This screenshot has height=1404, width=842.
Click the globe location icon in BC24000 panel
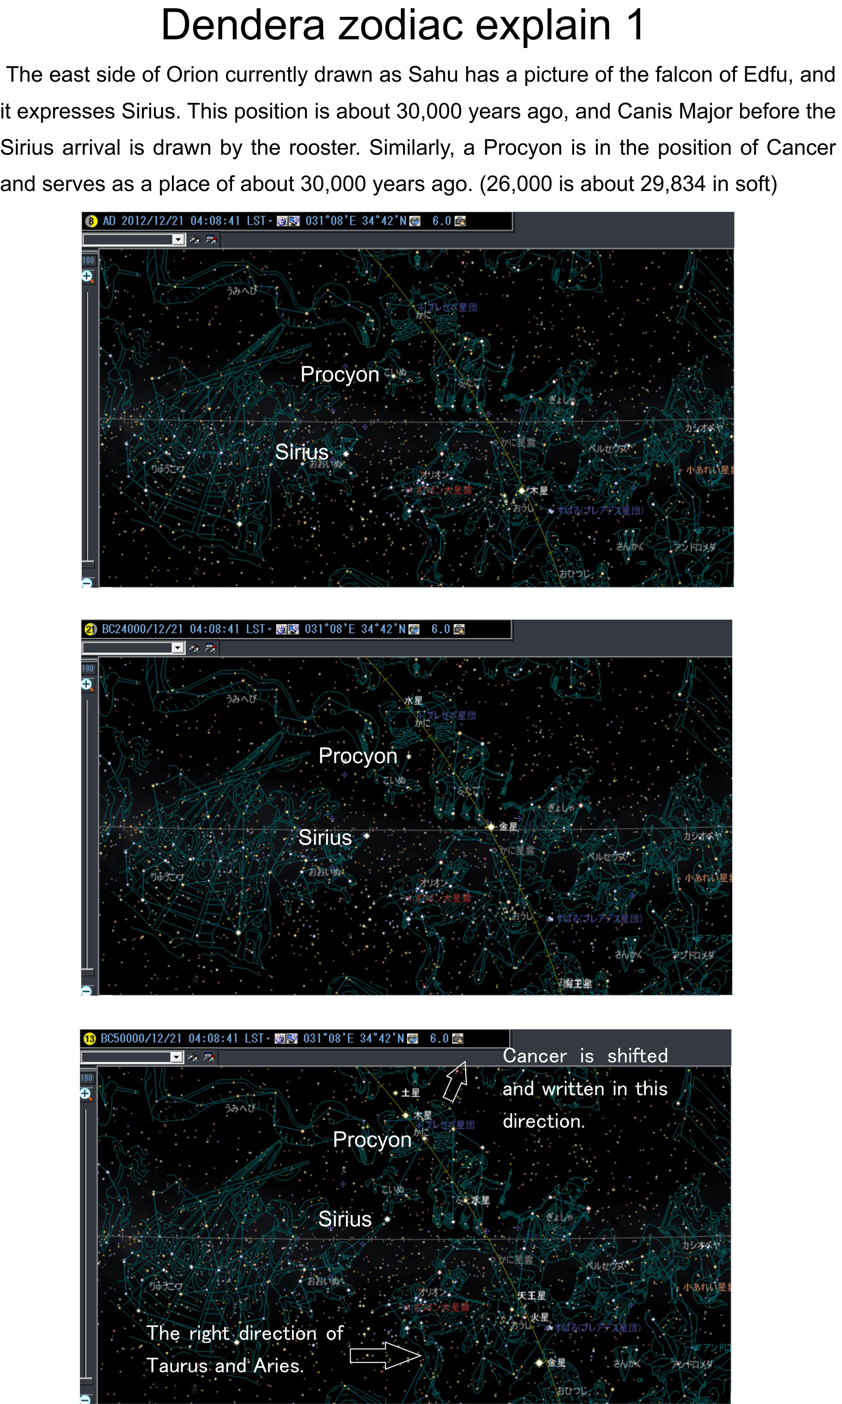414,629
